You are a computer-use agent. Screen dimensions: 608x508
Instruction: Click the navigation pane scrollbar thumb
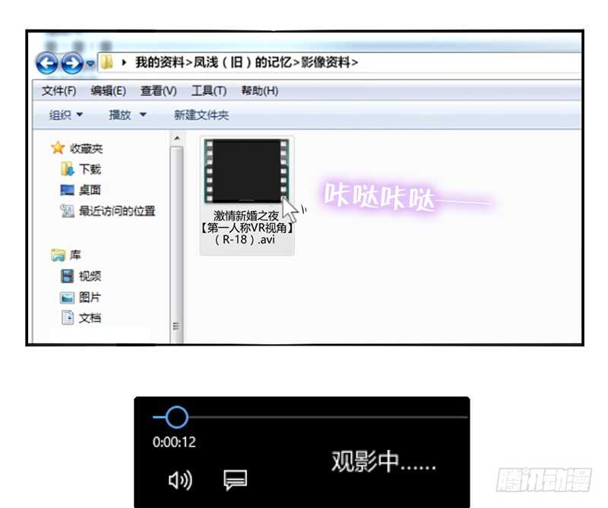pyautogui.click(x=177, y=244)
